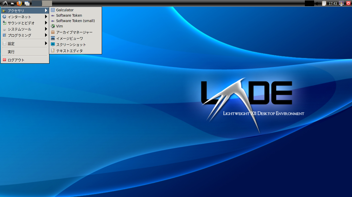The image size is (352, 197).
Task: Launch Firefox from the top panel
Action: [x=19, y=3]
